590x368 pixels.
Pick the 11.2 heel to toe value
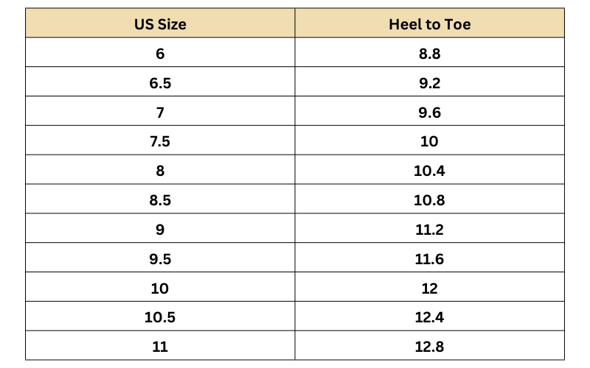[429, 230]
